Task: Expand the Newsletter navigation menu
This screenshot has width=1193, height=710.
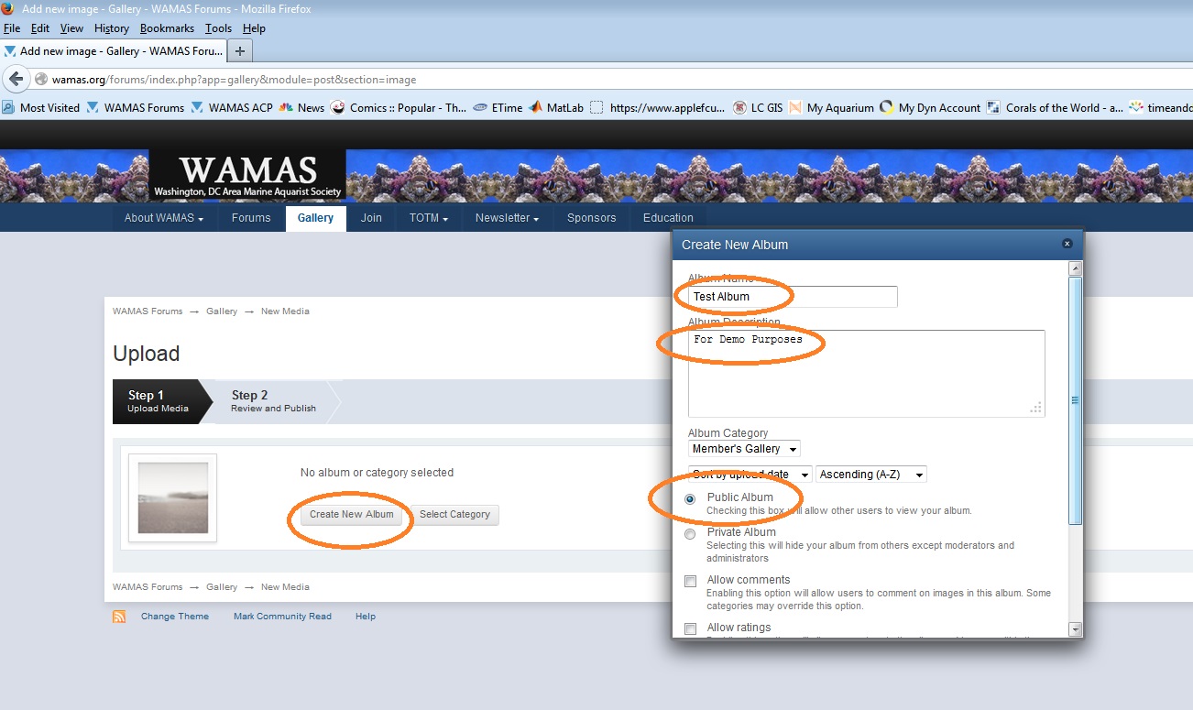Action: point(507,218)
